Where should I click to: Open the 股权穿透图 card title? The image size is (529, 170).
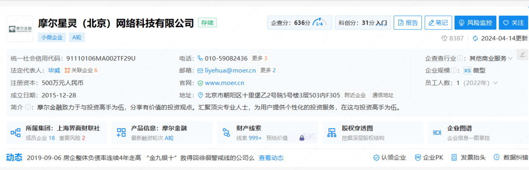[357, 128]
